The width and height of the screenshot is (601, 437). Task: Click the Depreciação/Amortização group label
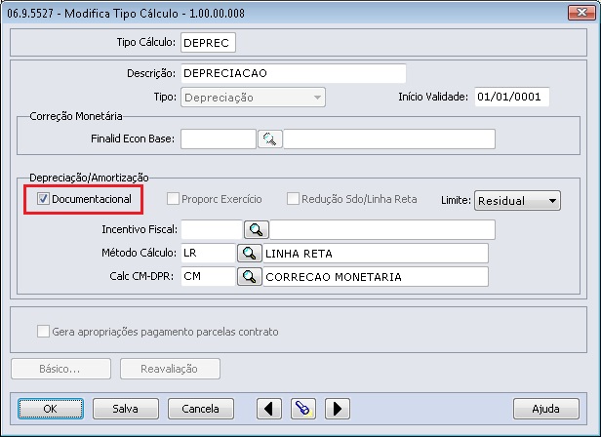point(89,178)
